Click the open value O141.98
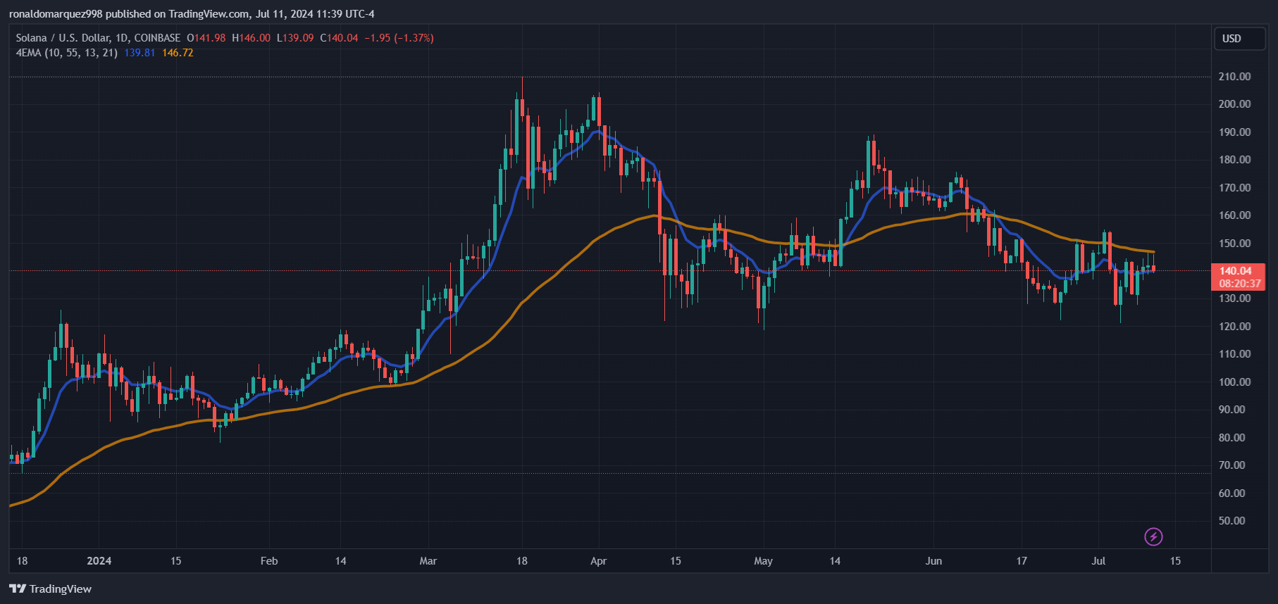Screen dimensions: 1278x604 click(206, 38)
